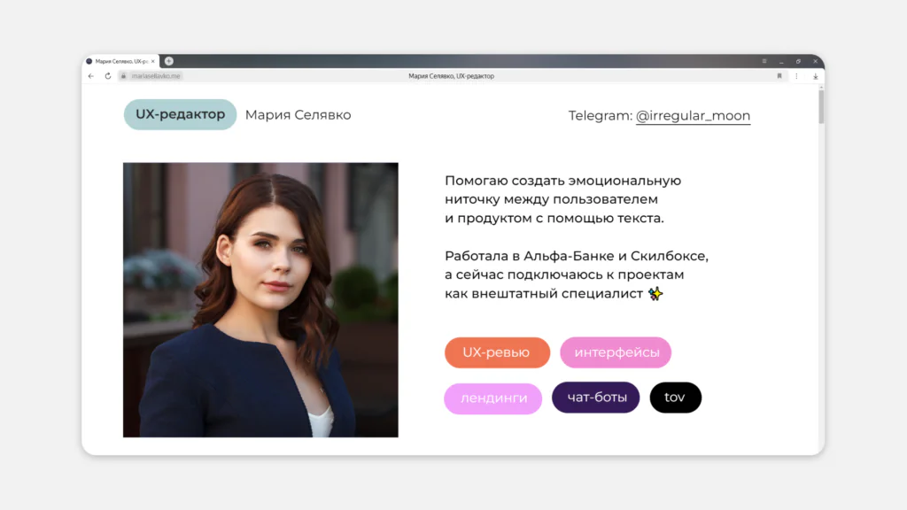Select the лендинги tag
The width and height of the screenshot is (907, 510).
click(492, 398)
